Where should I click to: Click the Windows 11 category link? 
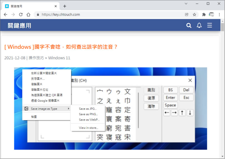point(59,58)
